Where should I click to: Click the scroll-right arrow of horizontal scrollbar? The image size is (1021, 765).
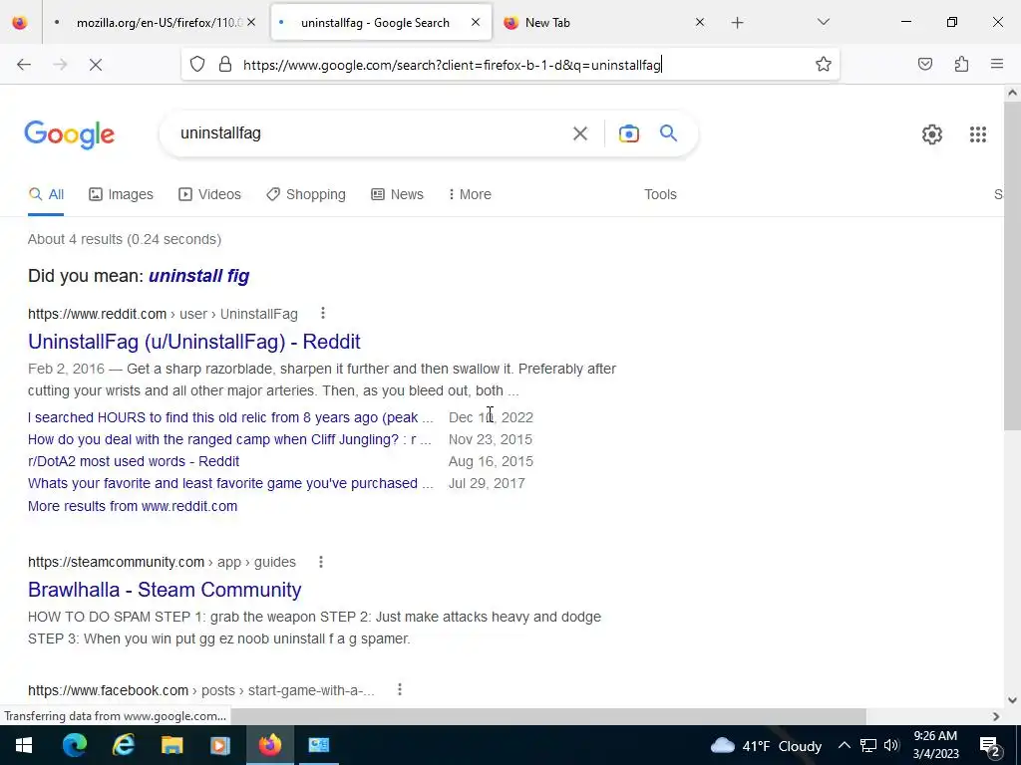click(x=996, y=716)
